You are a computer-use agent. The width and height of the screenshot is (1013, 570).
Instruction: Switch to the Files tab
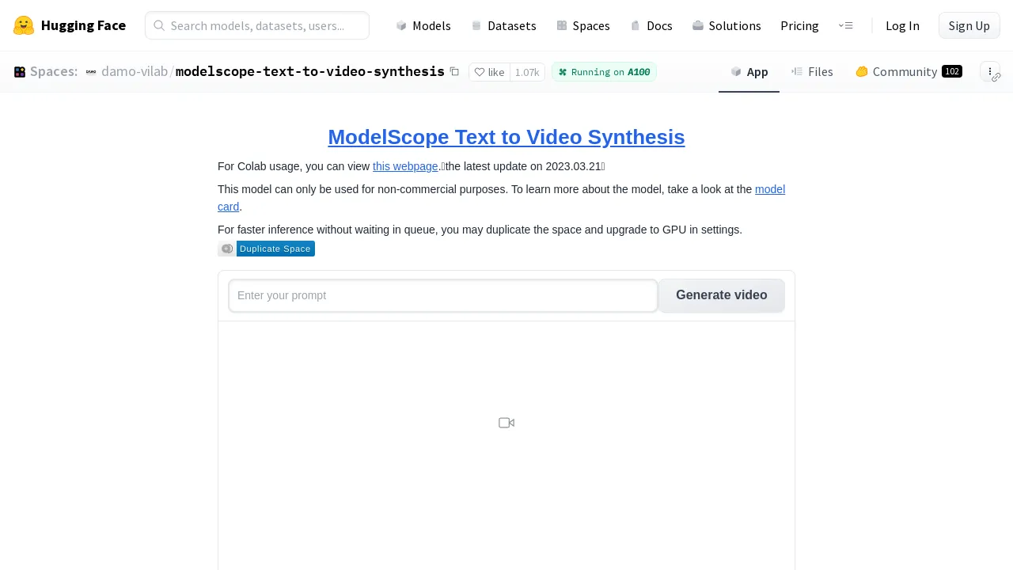click(812, 71)
